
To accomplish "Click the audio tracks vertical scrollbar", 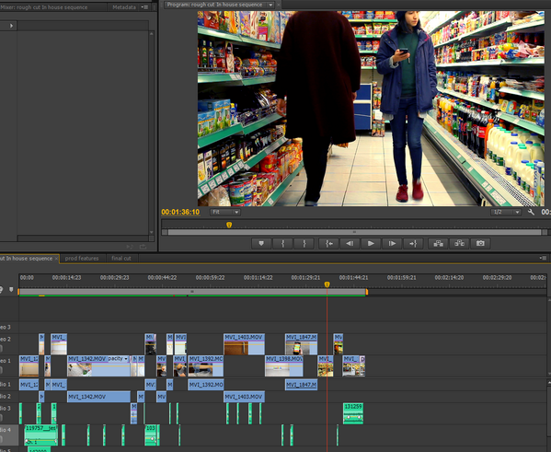I will click(x=549, y=415).
